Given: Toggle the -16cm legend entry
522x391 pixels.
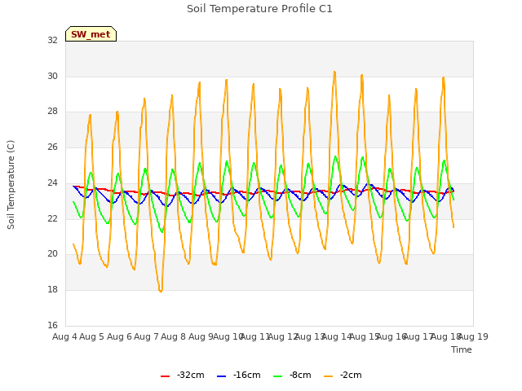Looking at the screenshot, I should [239, 375].
